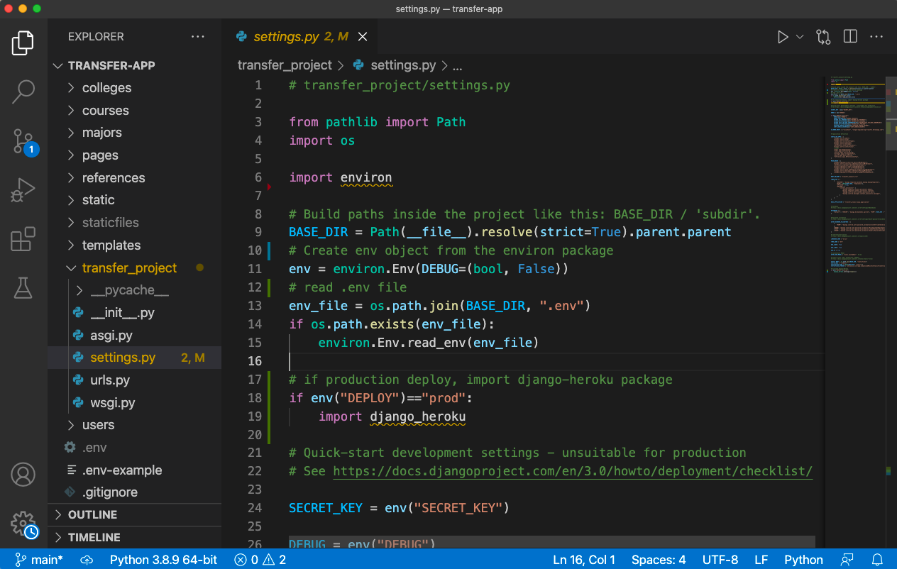Open the Extensions view
Viewport: 897px width, 569px height.
[23, 240]
